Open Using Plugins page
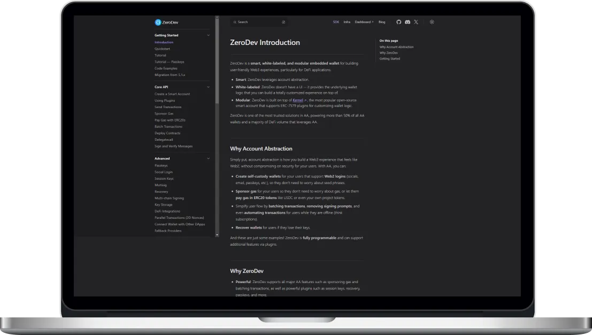The height and width of the screenshot is (335, 592). (165, 101)
